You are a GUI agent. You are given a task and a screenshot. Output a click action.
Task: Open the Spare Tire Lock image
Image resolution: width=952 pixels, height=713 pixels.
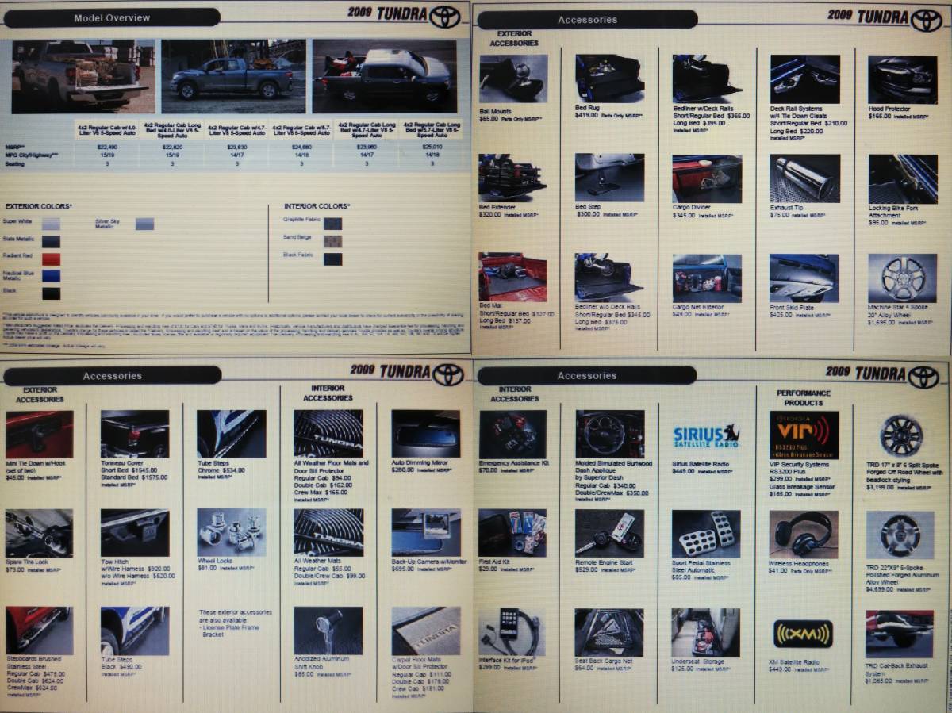point(39,533)
